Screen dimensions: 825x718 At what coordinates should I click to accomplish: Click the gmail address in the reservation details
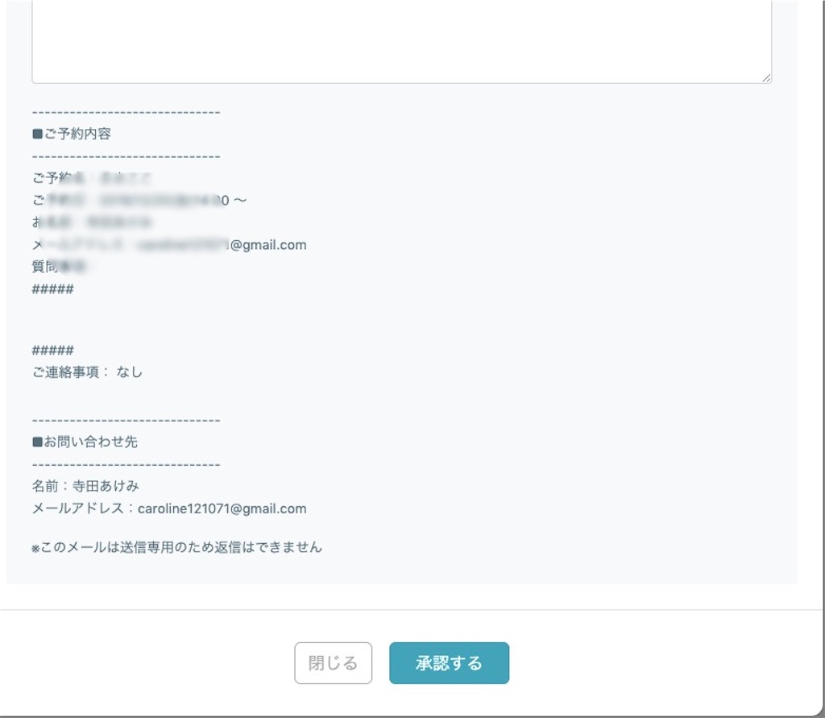[x=242, y=244]
